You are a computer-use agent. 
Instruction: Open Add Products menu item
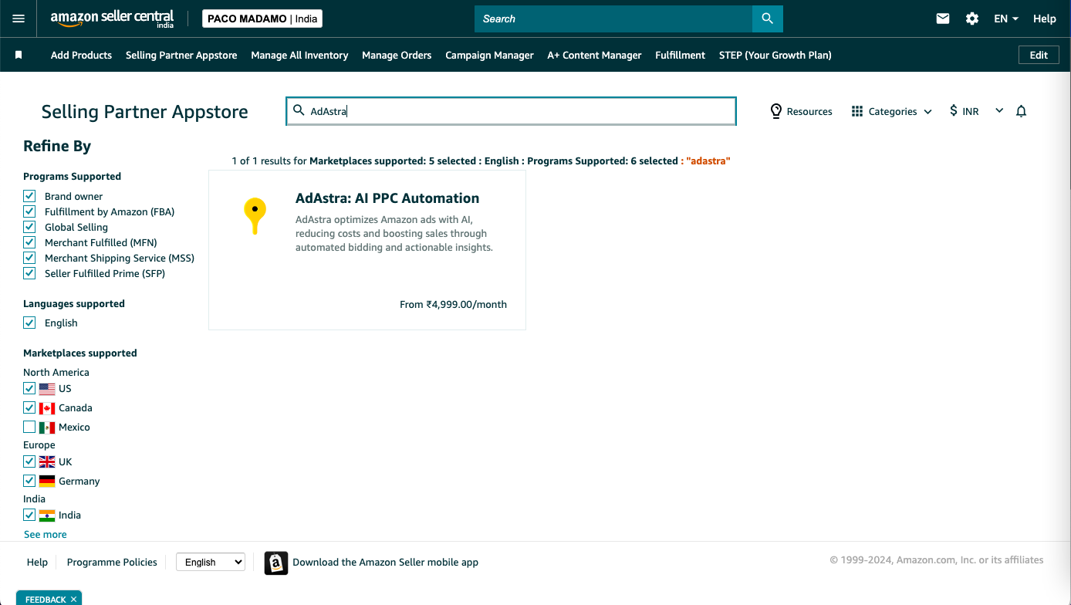click(x=81, y=55)
